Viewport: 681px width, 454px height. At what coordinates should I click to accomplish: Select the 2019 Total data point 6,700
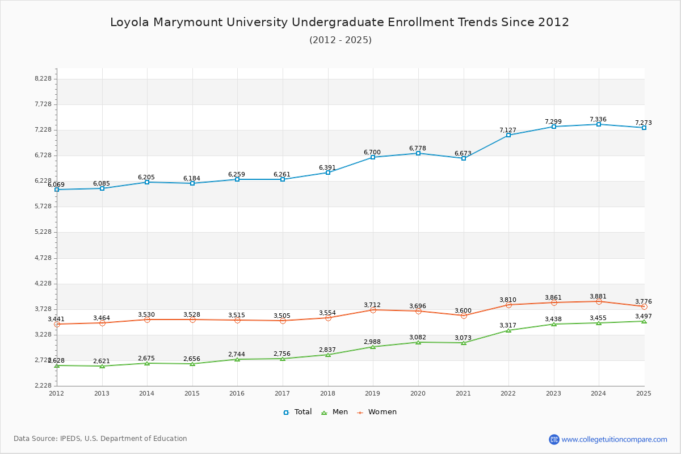point(373,157)
